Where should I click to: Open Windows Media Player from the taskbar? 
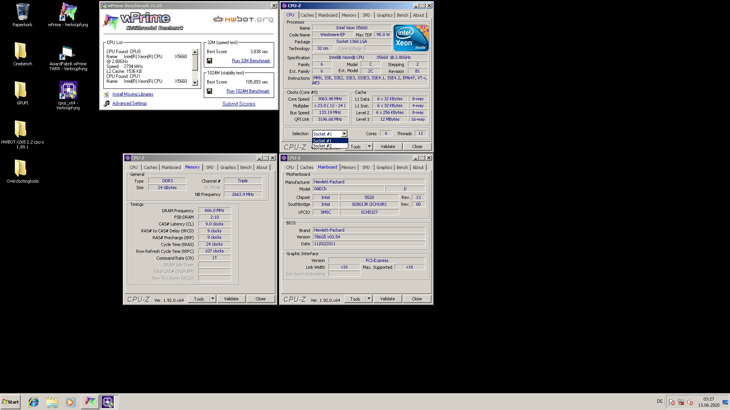(x=70, y=402)
